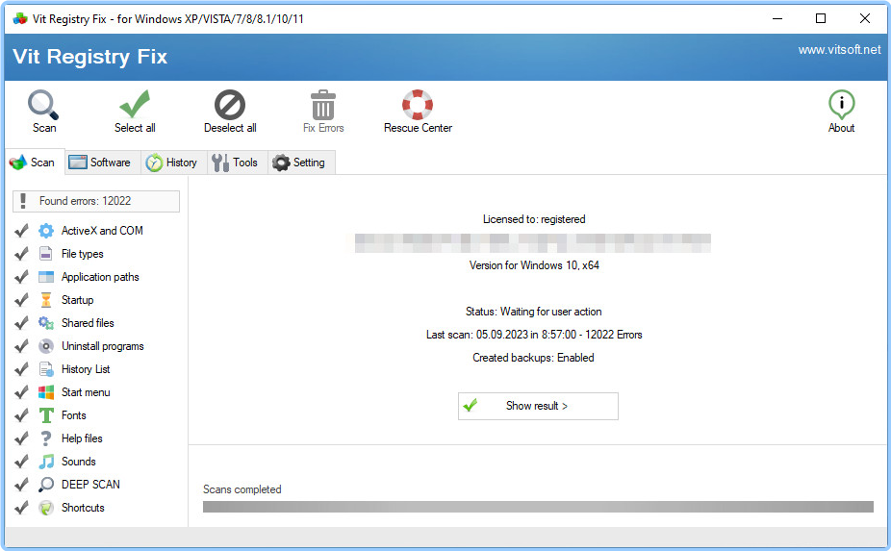This screenshot has height=551, width=891.
Task: Open the Software tab
Action: (x=102, y=163)
